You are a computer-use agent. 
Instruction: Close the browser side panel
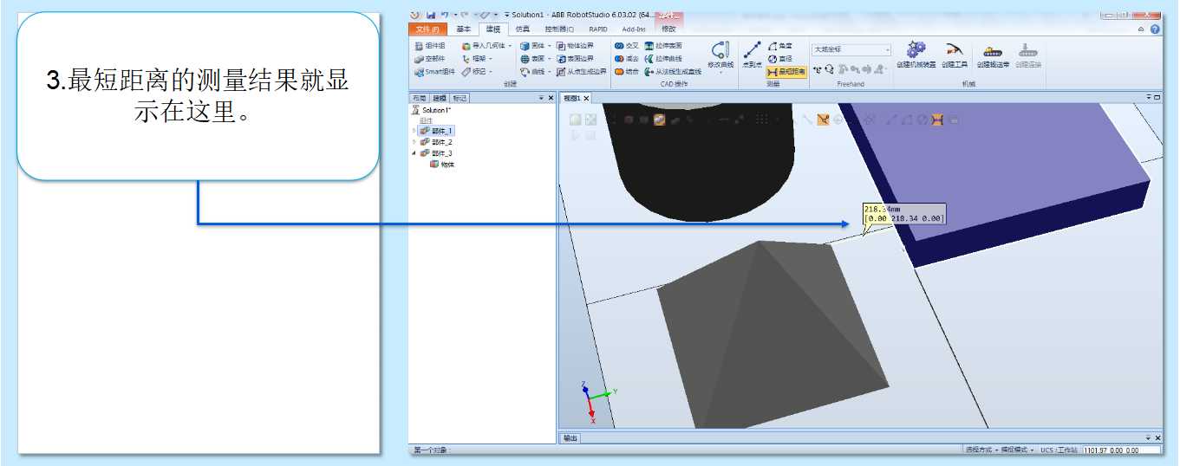click(551, 98)
